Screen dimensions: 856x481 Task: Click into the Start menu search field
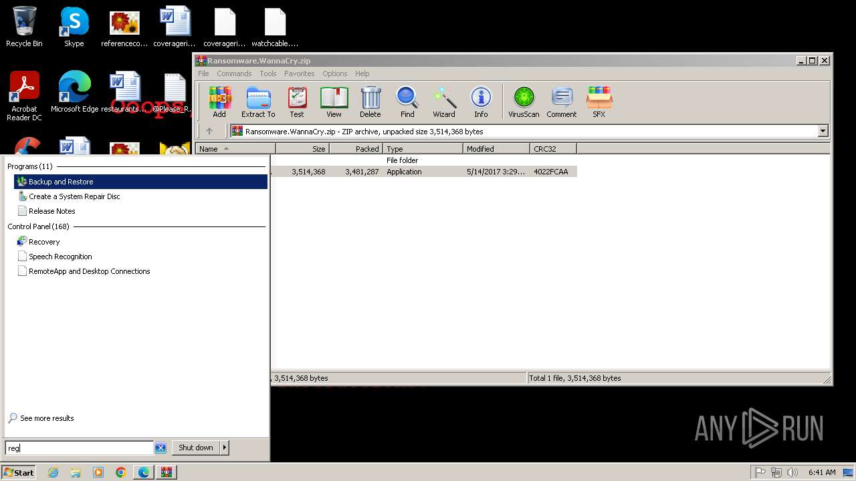(x=80, y=448)
